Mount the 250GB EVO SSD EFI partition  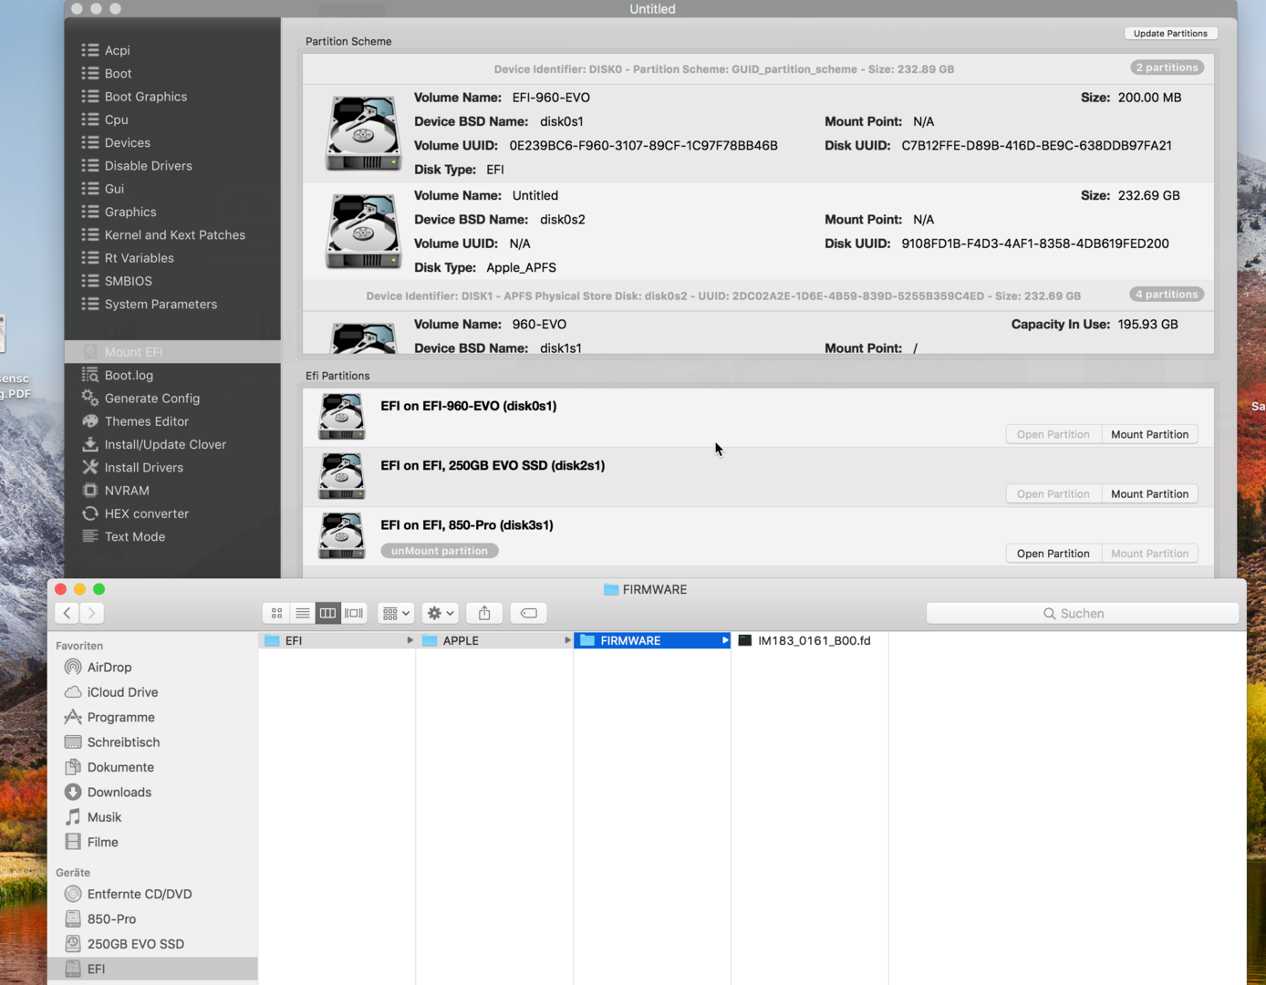[1149, 493]
